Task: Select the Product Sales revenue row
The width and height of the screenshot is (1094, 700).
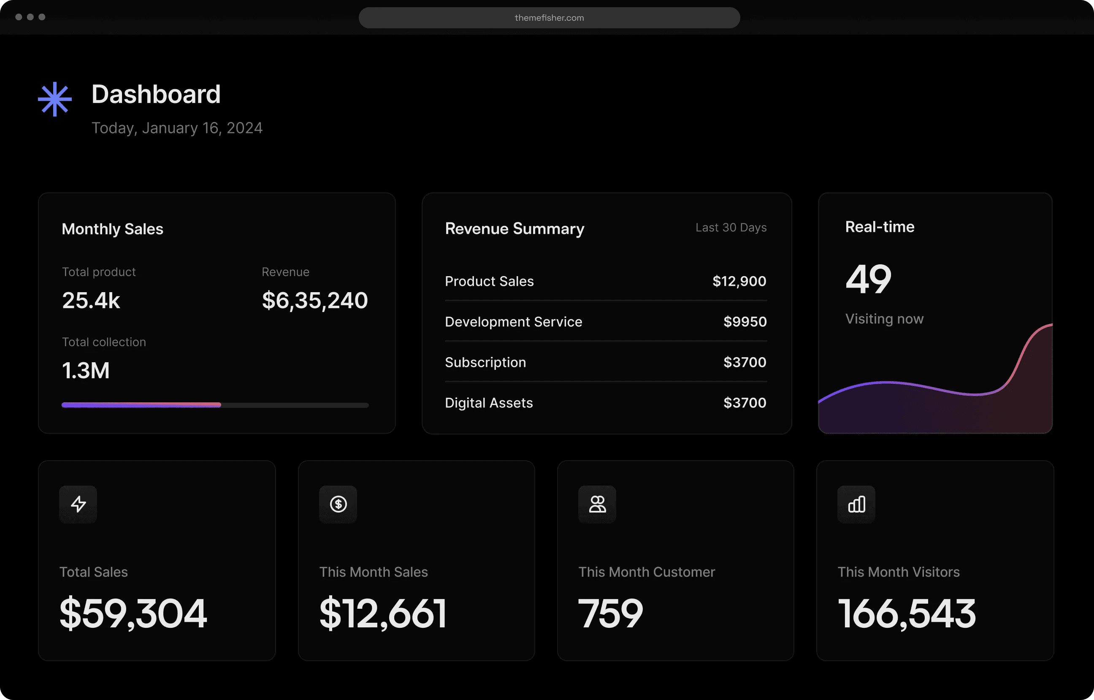Action: coord(606,281)
